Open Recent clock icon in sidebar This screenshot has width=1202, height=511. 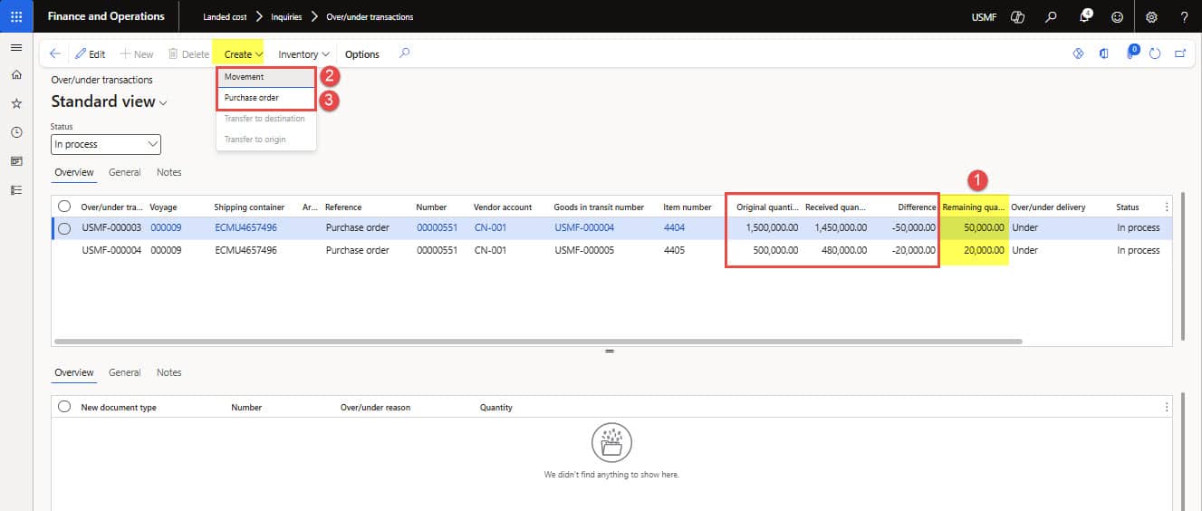[x=16, y=132]
